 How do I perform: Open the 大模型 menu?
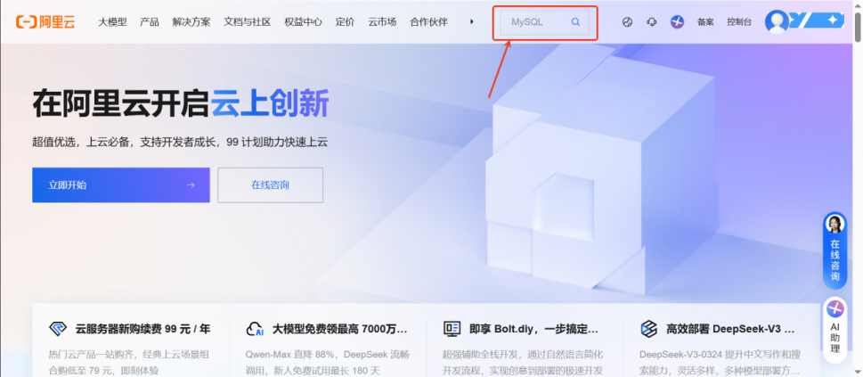pyautogui.click(x=112, y=22)
